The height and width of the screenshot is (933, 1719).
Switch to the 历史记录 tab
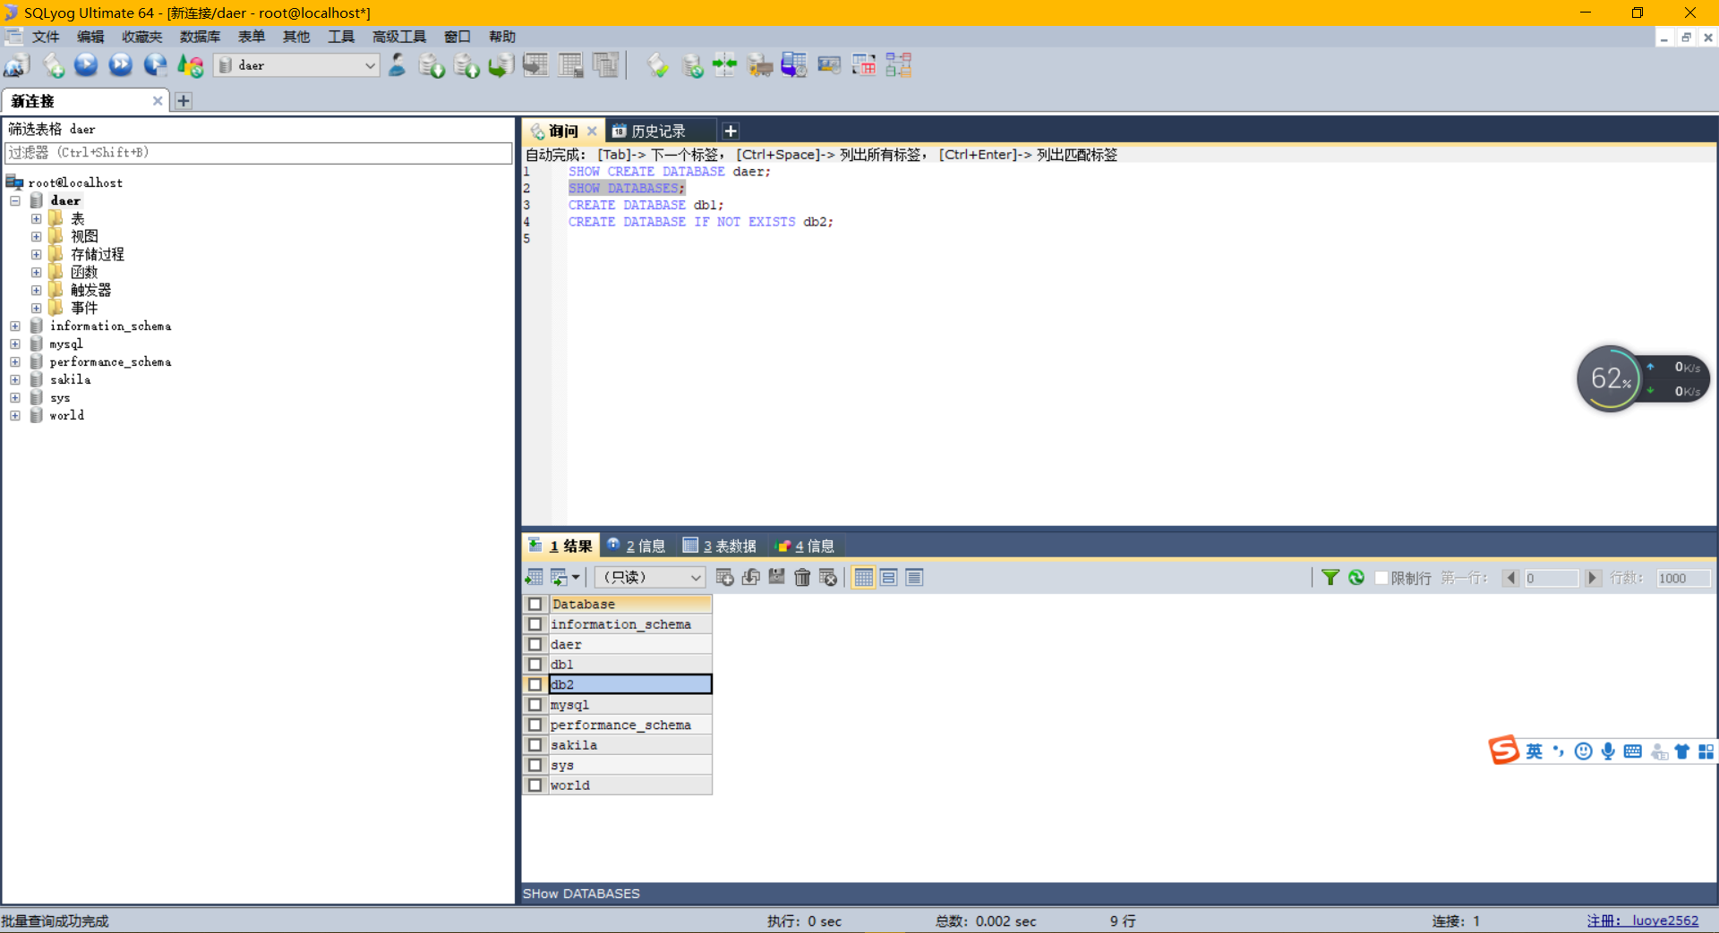click(658, 131)
